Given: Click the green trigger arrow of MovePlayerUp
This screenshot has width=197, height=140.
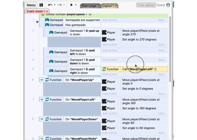Looking at the screenshot, I should click(42, 80).
